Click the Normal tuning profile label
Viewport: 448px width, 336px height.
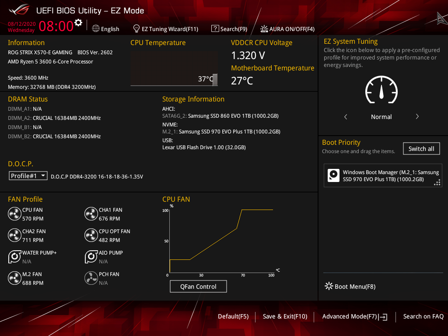point(381,116)
